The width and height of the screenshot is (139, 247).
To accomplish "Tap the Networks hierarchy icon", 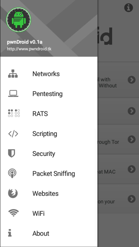I will click(13, 73).
